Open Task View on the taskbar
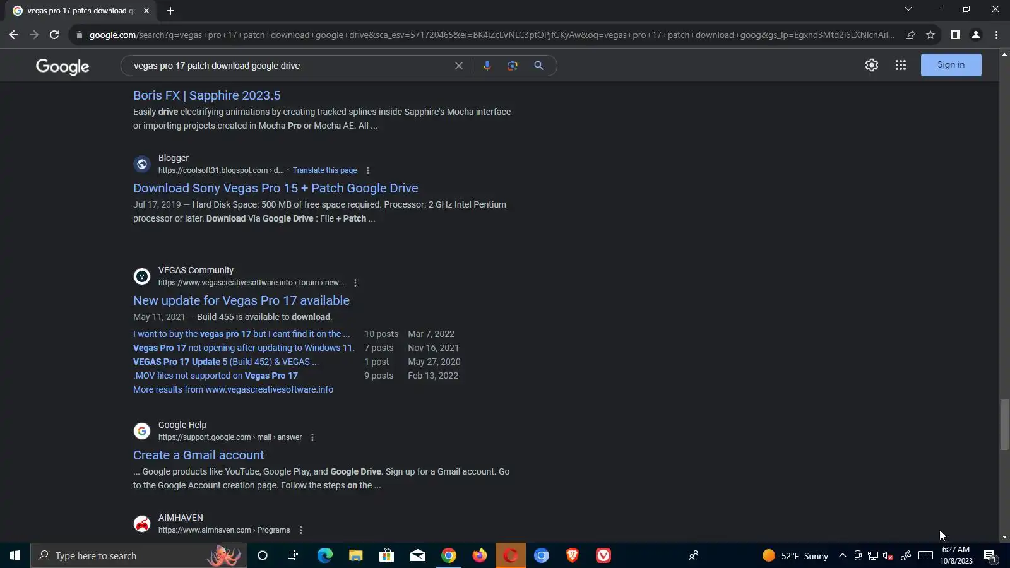The image size is (1010, 568). [x=293, y=555]
